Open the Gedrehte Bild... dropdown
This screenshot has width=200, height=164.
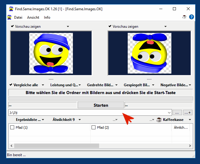pyautogui.click(x=102, y=85)
